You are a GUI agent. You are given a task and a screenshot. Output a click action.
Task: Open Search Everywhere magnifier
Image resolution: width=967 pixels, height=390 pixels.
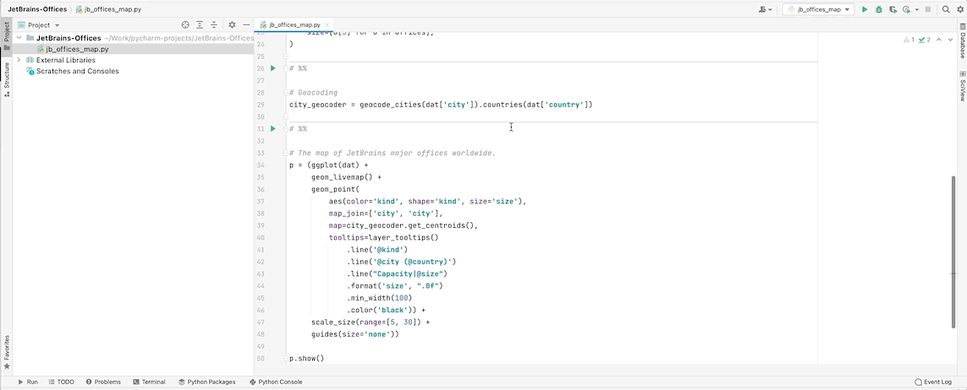point(946,9)
